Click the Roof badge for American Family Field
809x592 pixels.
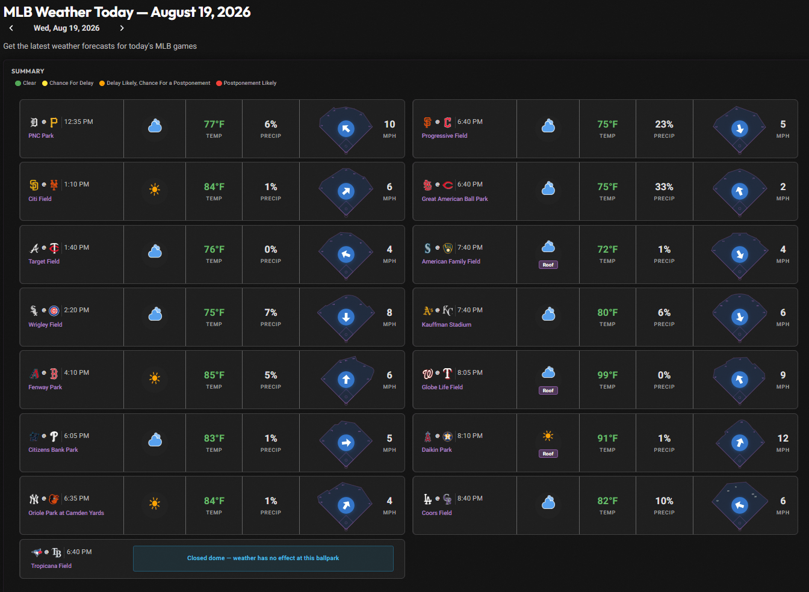(x=548, y=265)
